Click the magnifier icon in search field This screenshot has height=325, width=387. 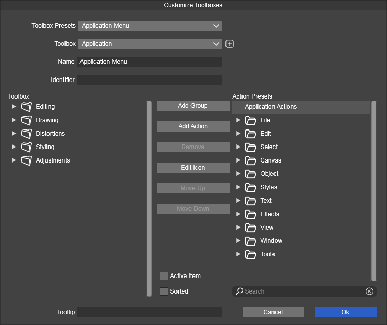click(239, 291)
